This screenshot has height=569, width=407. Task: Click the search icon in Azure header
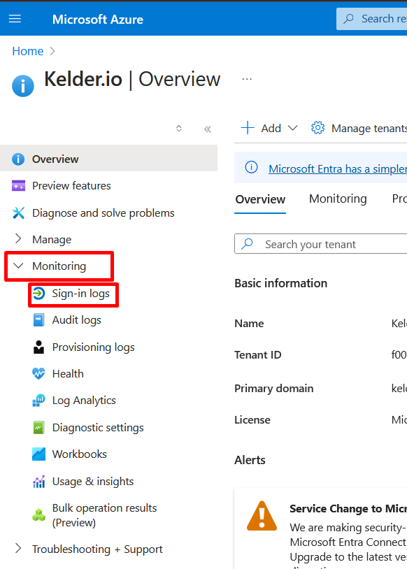pos(348,18)
